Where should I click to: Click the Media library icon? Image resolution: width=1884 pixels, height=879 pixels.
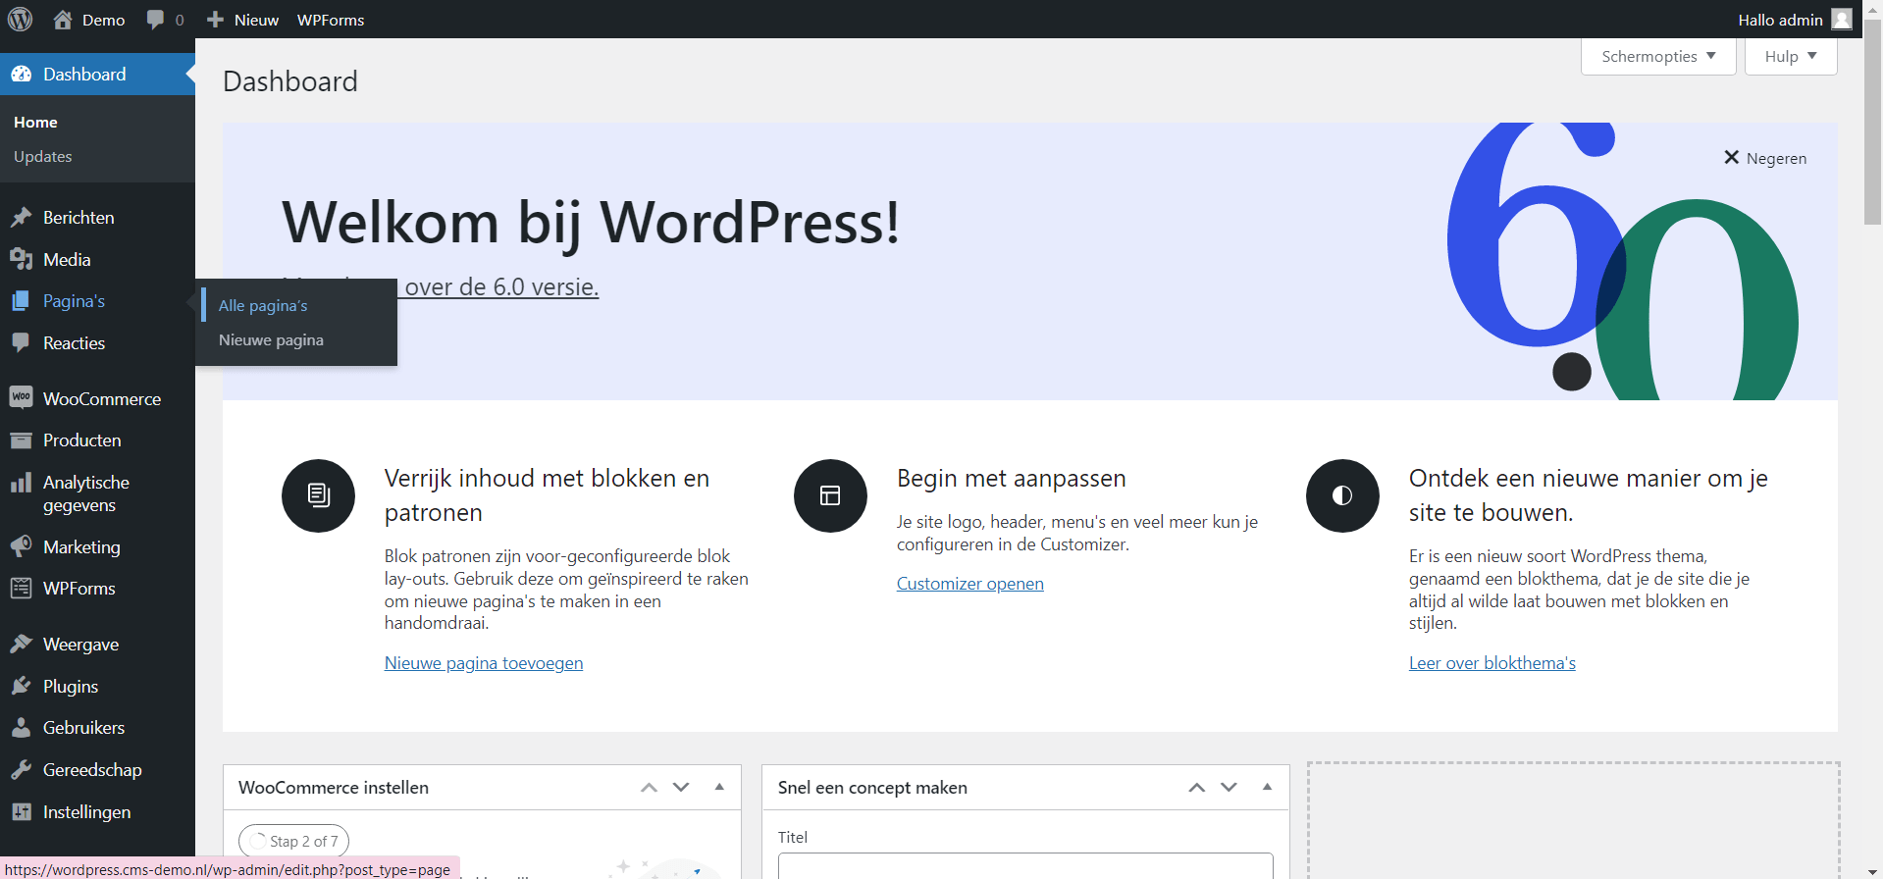[22, 259]
